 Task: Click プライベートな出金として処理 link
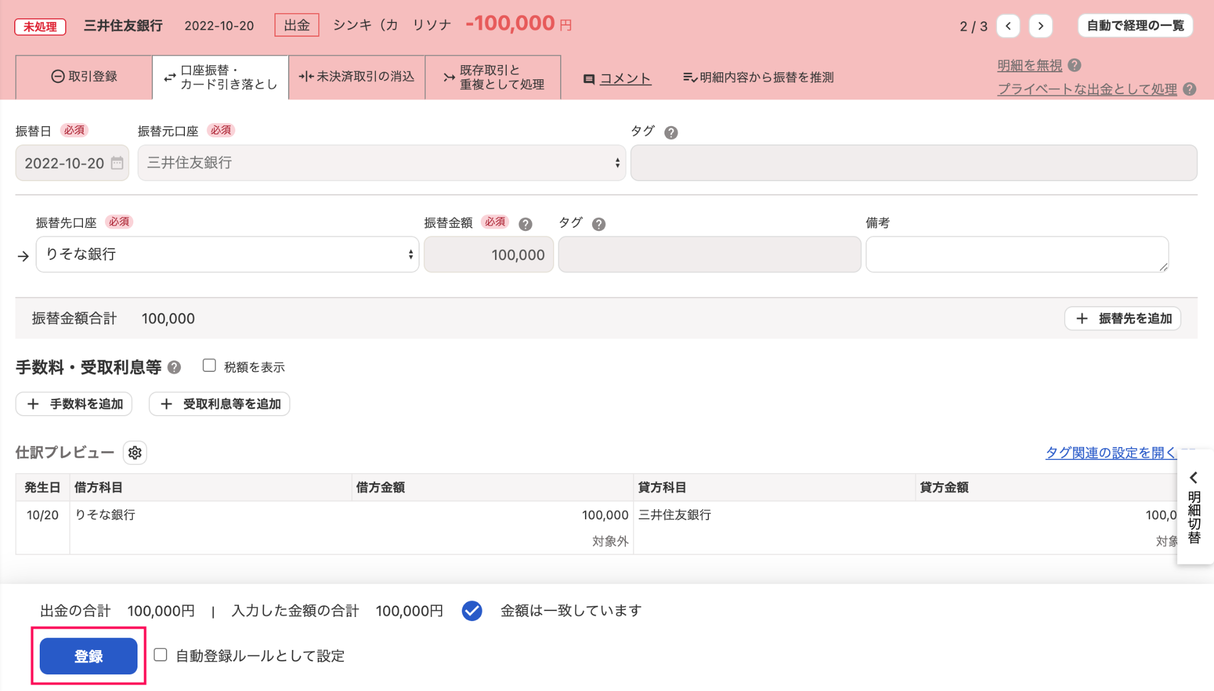(x=1087, y=89)
